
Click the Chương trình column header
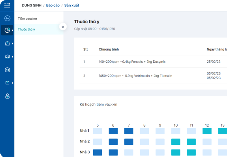click(x=109, y=49)
